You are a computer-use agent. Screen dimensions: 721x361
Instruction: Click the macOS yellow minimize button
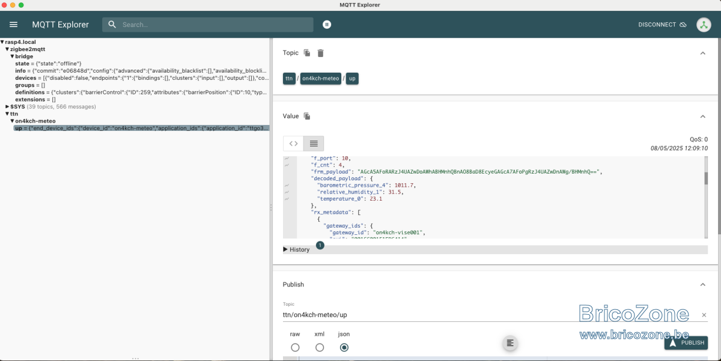(13, 5)
